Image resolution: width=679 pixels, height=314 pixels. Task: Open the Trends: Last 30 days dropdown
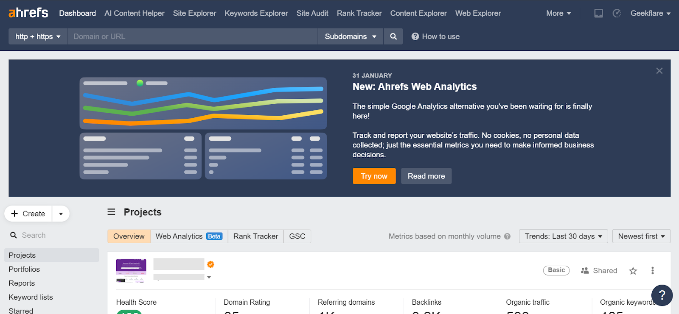(564, 236)
